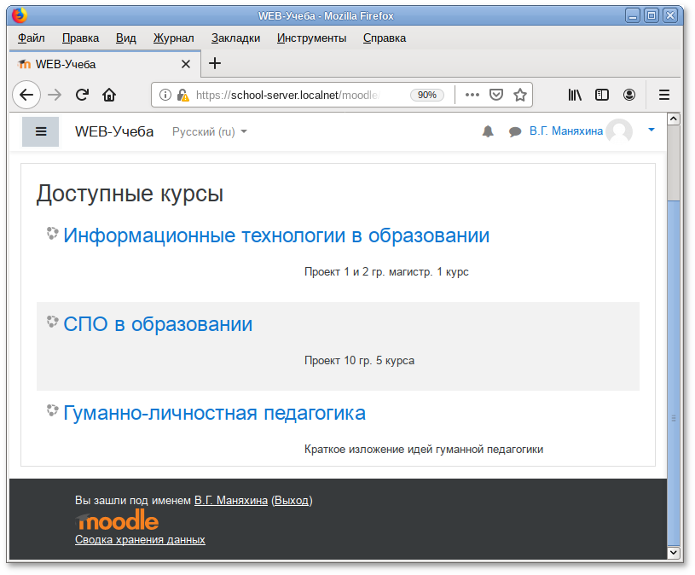The width and height of the screenshot is (695, 575).
Task: Close the Firefox window
Action: point(670,16)
